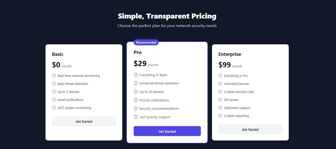Viewport: 336px width, 149px height.
Task: Click shield icon beside Up to 5 devices
Action: tap(54, 92)
